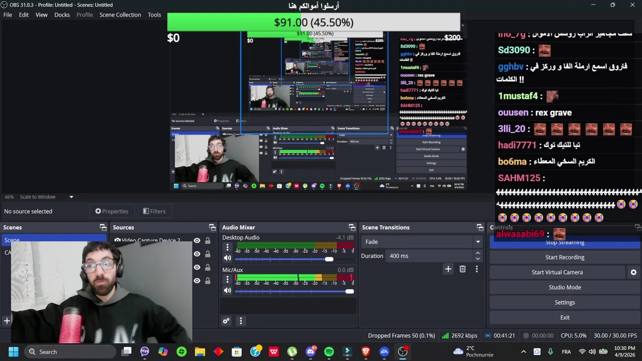Click the blue streaming status icon

coord(488,335)
